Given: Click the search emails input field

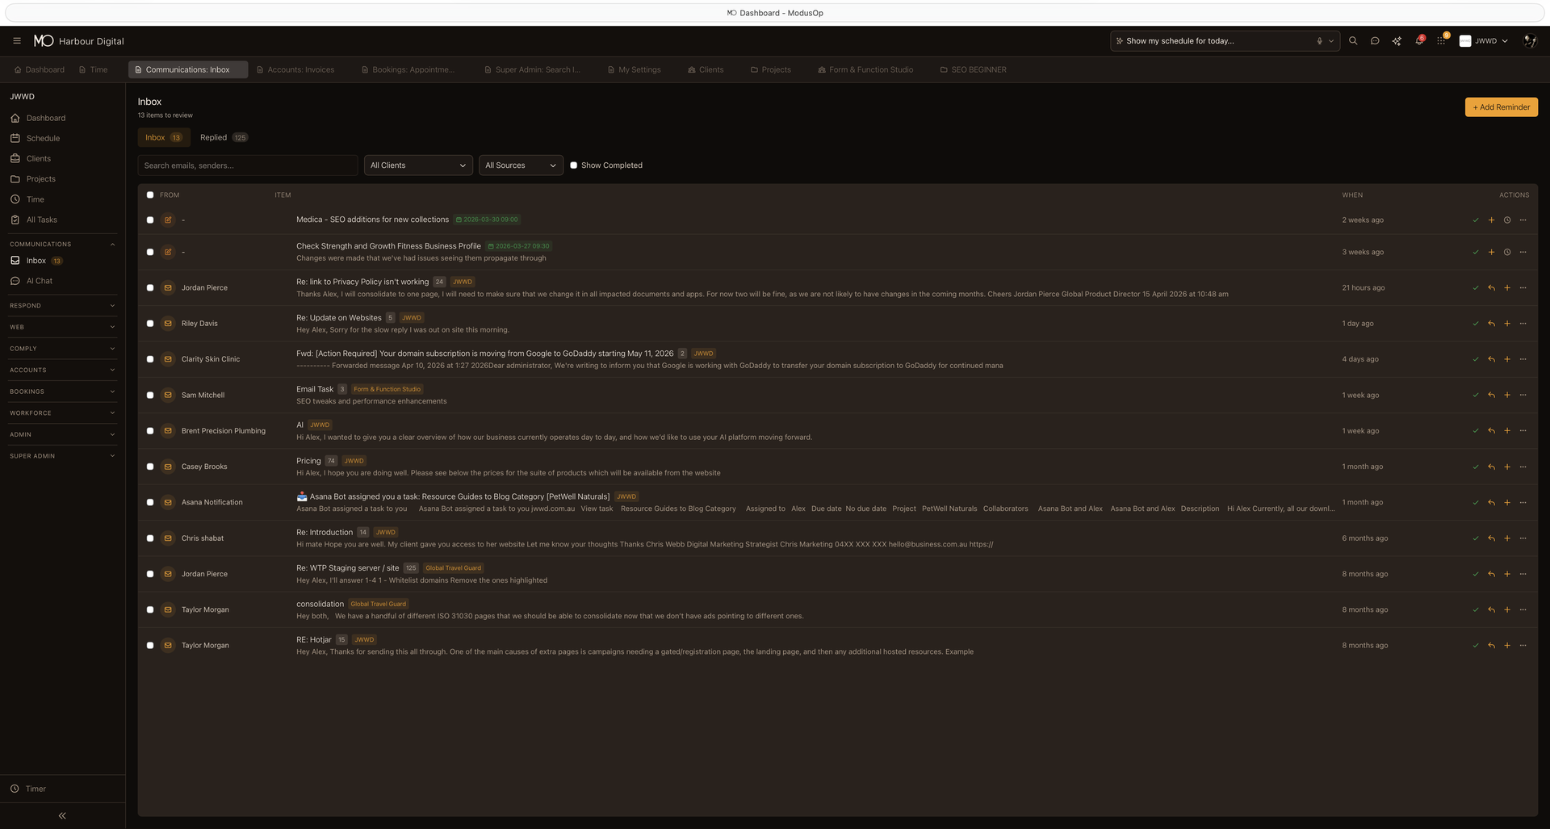Looking at the screenshot, I should (x=247, y=165).
